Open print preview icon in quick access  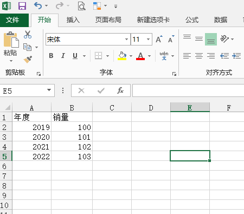click(81, 6)
